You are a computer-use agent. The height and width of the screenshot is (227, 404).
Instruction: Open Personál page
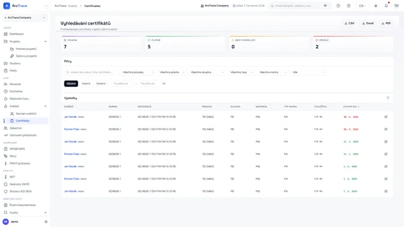(x=15, y=84)
